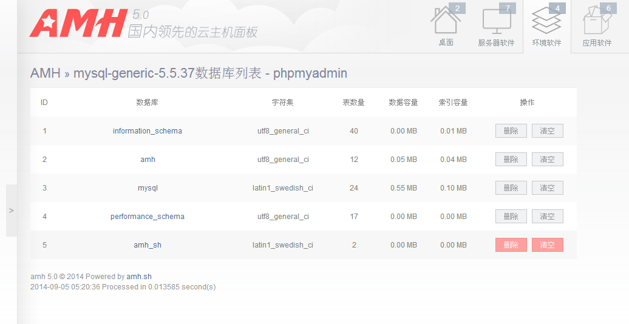Open the performance_schema database
The height and width of the screenshot is (324, 629).
coord(148,217)
